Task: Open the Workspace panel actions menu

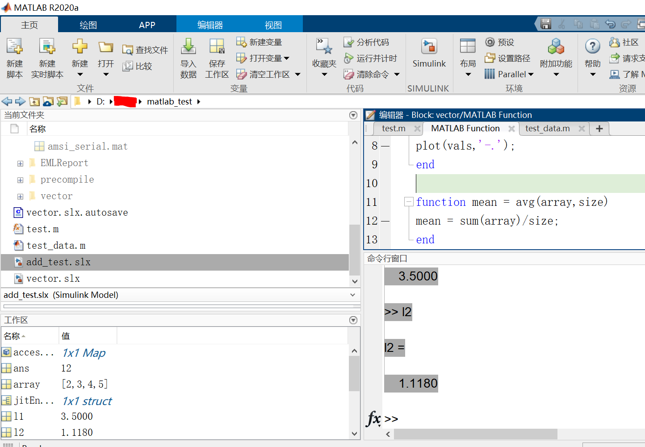Action: 353,320
